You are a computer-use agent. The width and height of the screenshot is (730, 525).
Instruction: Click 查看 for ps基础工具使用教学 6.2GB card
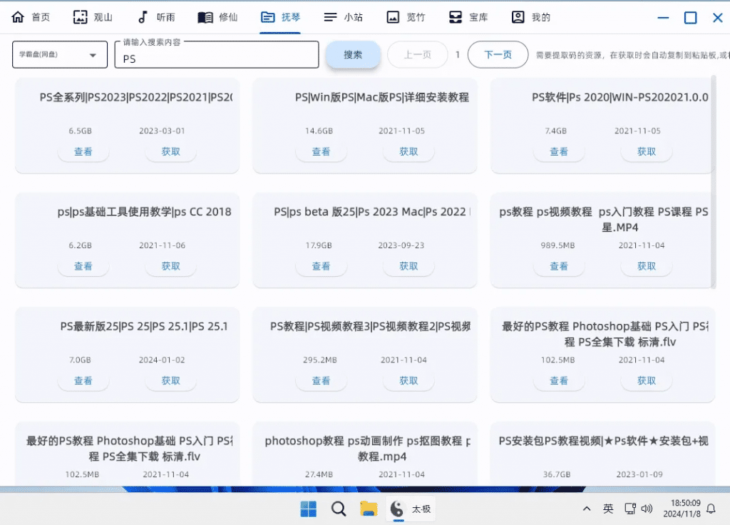point(83,266)
